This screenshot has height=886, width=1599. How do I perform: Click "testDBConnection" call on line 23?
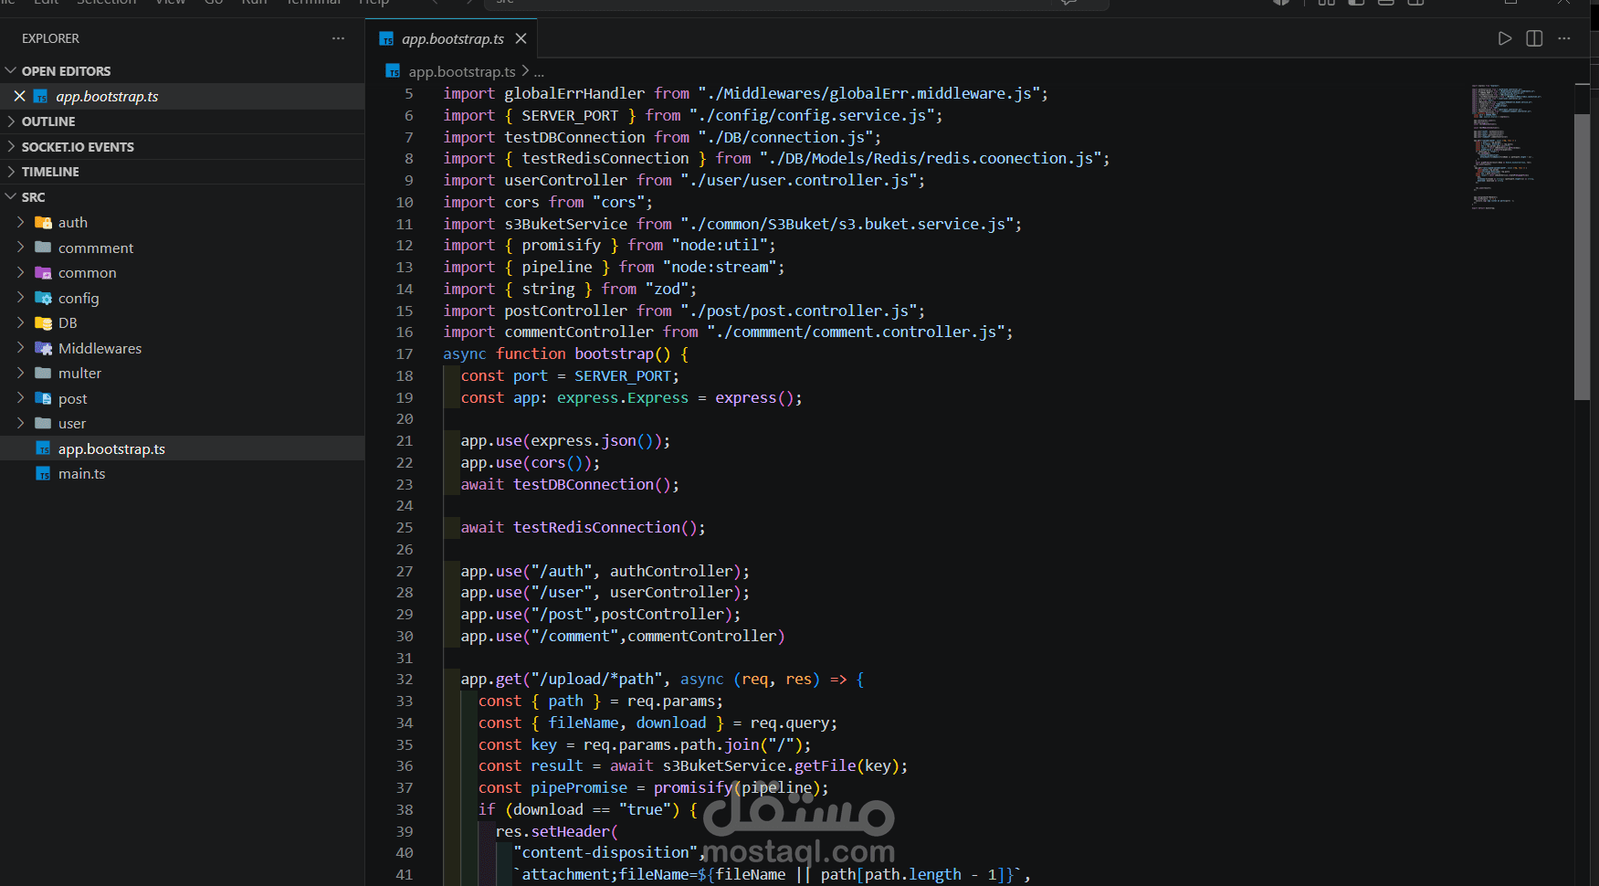tap(584, 484)
